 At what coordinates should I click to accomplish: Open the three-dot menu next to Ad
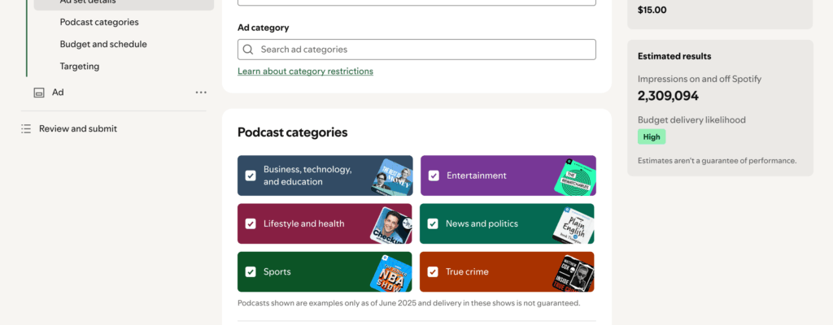(x=201, y=93)
